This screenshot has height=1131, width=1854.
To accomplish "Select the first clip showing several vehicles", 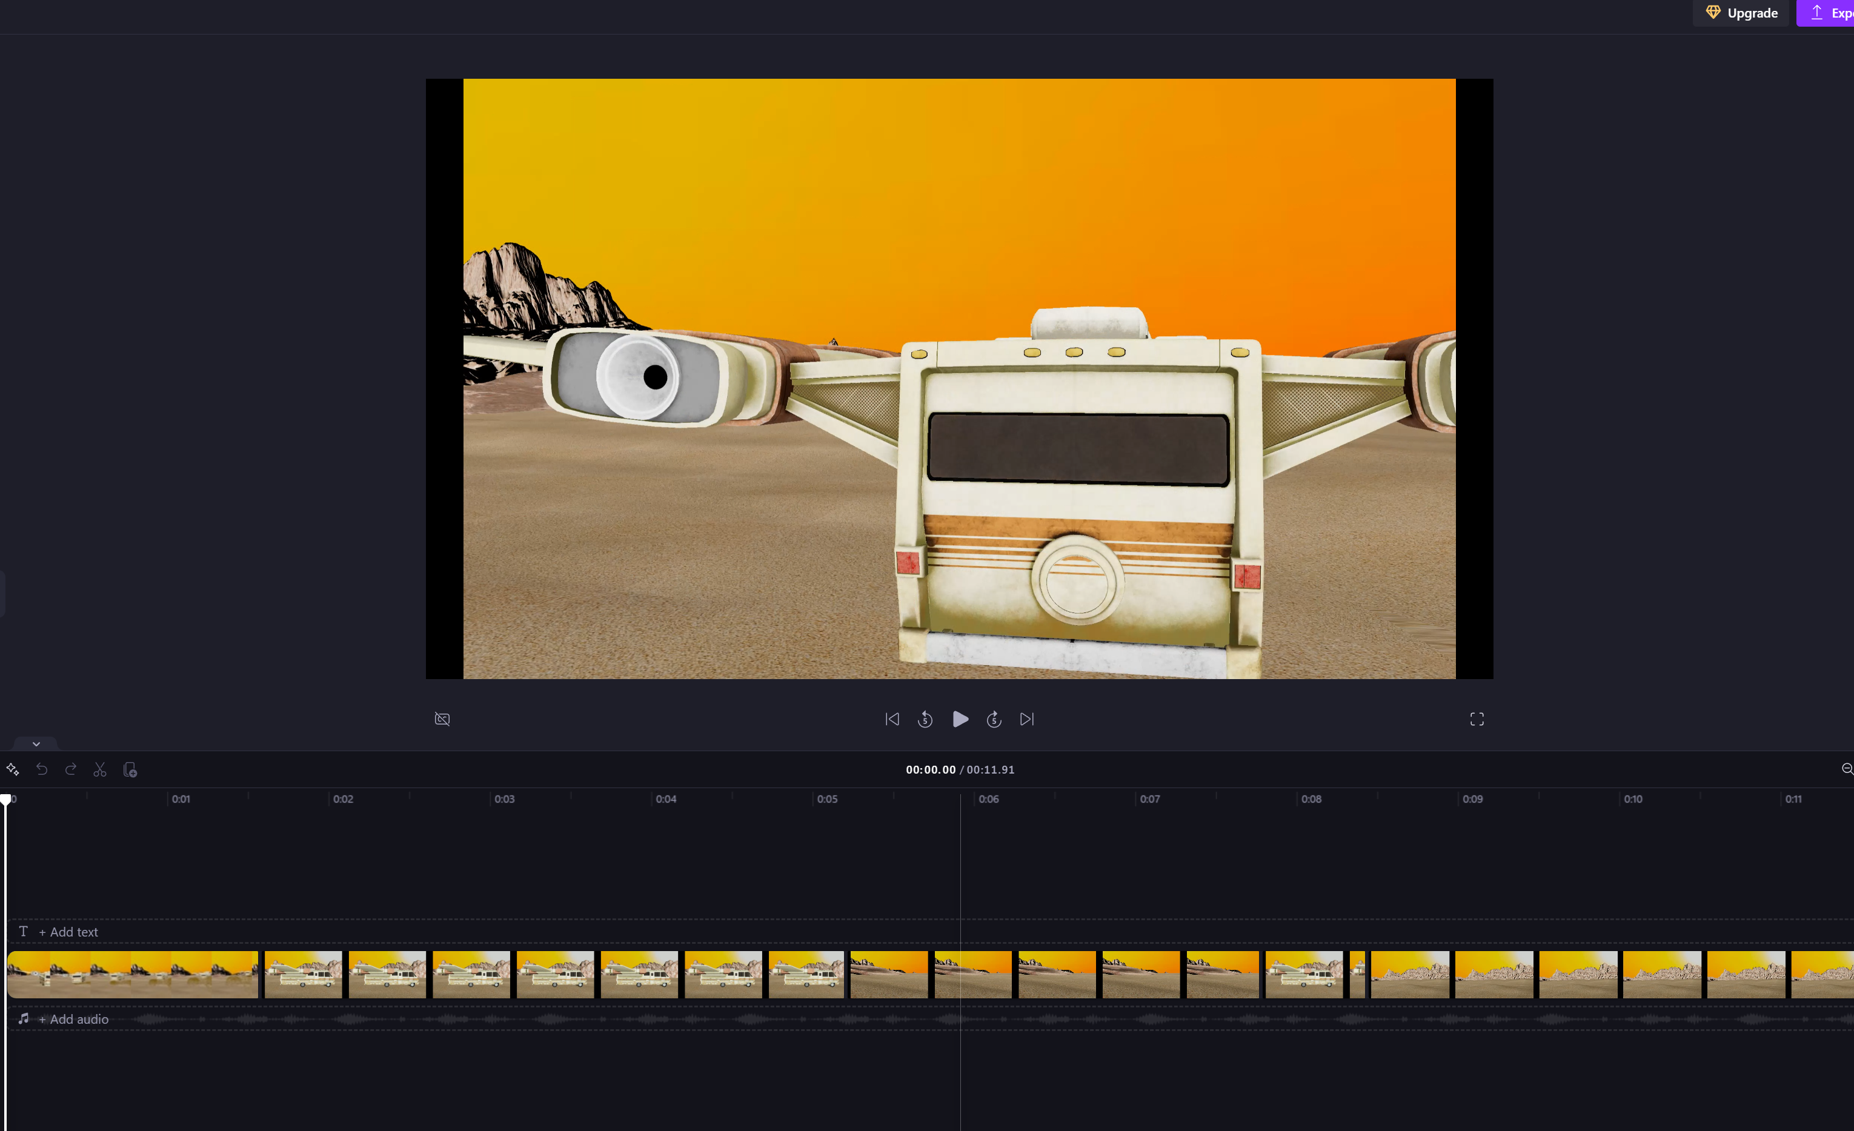I will 133,975.
